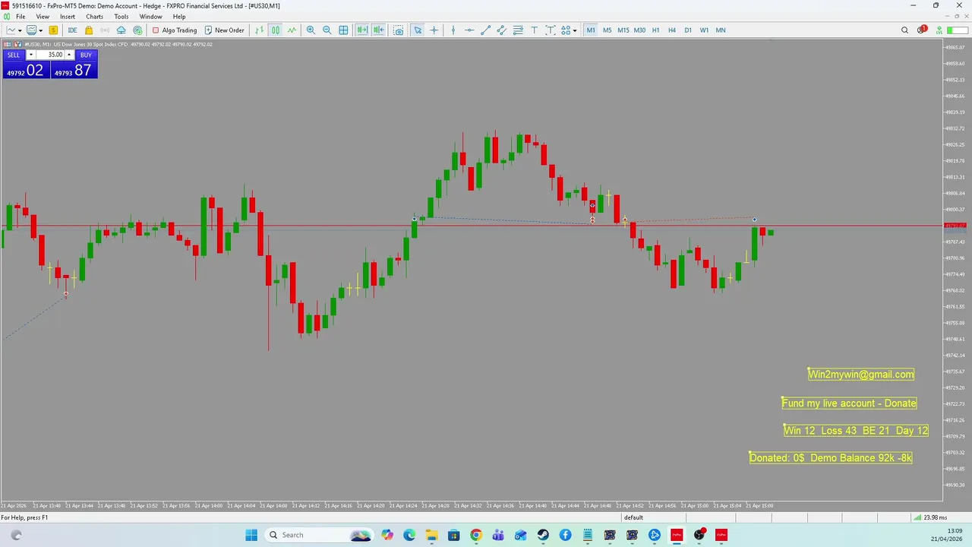
Task: Increase the lot volume with up arrow
Action: point(69,55)
